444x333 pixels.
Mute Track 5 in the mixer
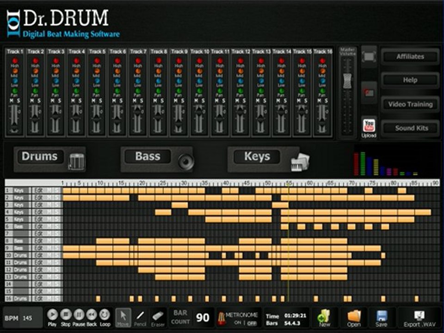pos(94,101)
